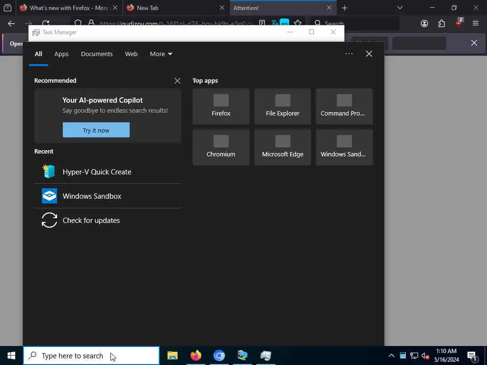Launch Chromium from Top apps
The height and width of the screenshot is (365, 487).
click(x=221, y=147)
